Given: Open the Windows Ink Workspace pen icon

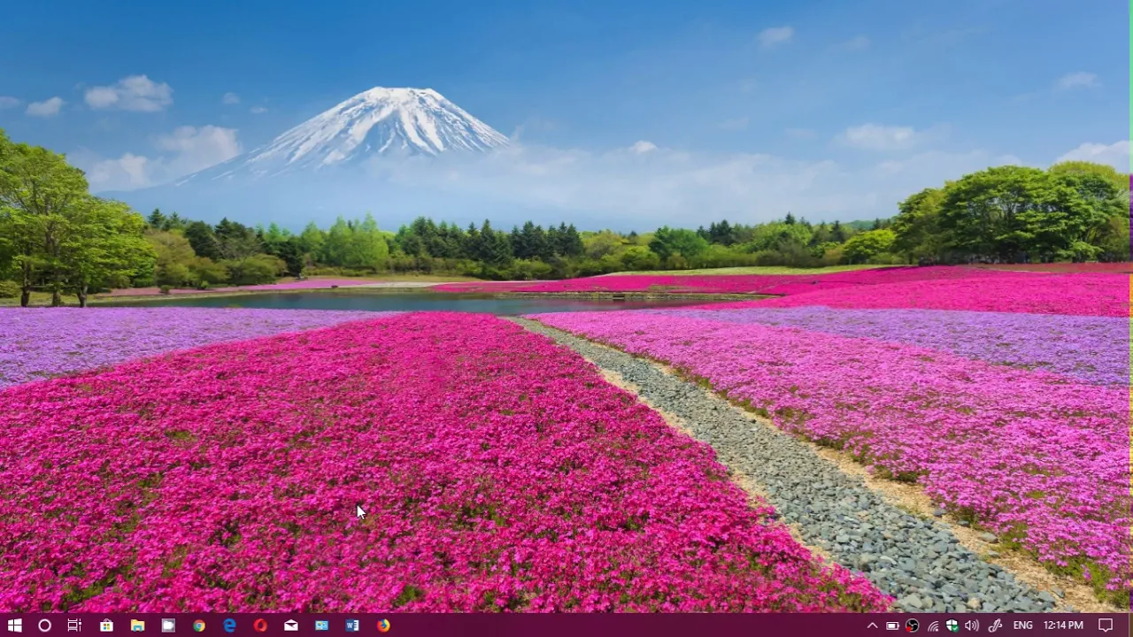Looking at the screenshot, I should coord(995,625).
